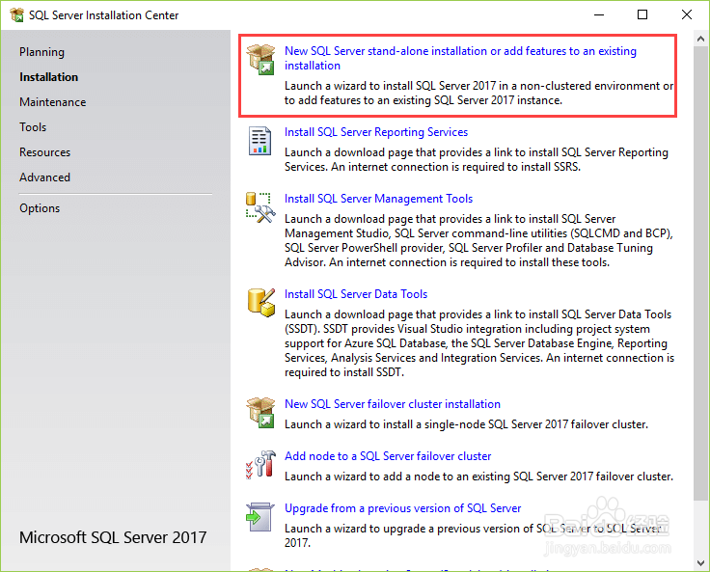Open Install SQL Server Reporting Services link
The height and width of the screenshot is (572, 710).
(x=376, y=132)
